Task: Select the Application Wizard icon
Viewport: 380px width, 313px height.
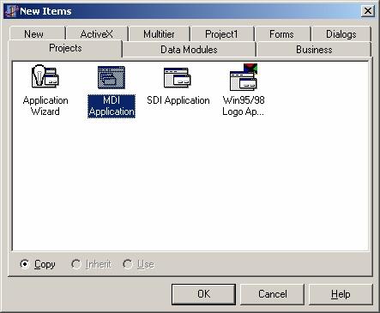Action: 45,76
